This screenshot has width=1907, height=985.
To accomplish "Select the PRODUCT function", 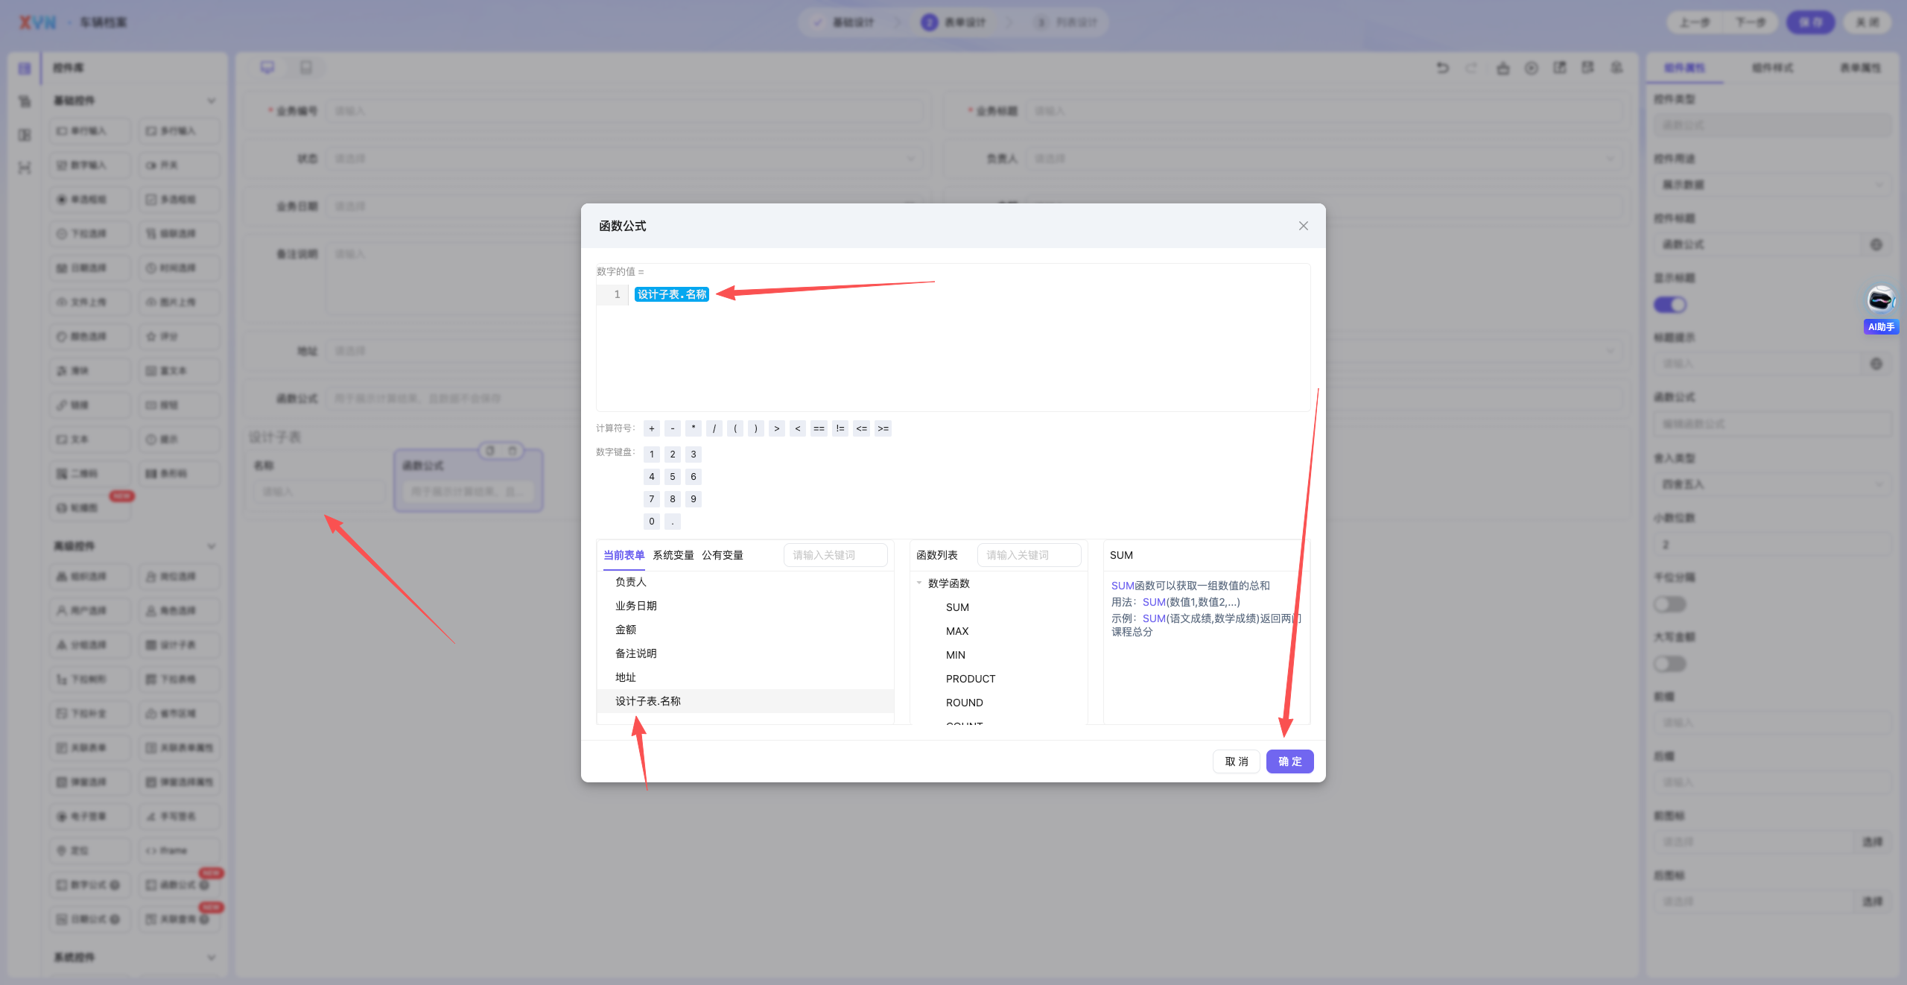I will (x=971, y=679).
